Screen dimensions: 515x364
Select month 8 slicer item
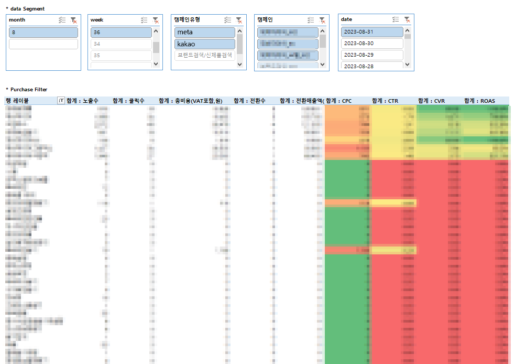click(x=43, y=32)
